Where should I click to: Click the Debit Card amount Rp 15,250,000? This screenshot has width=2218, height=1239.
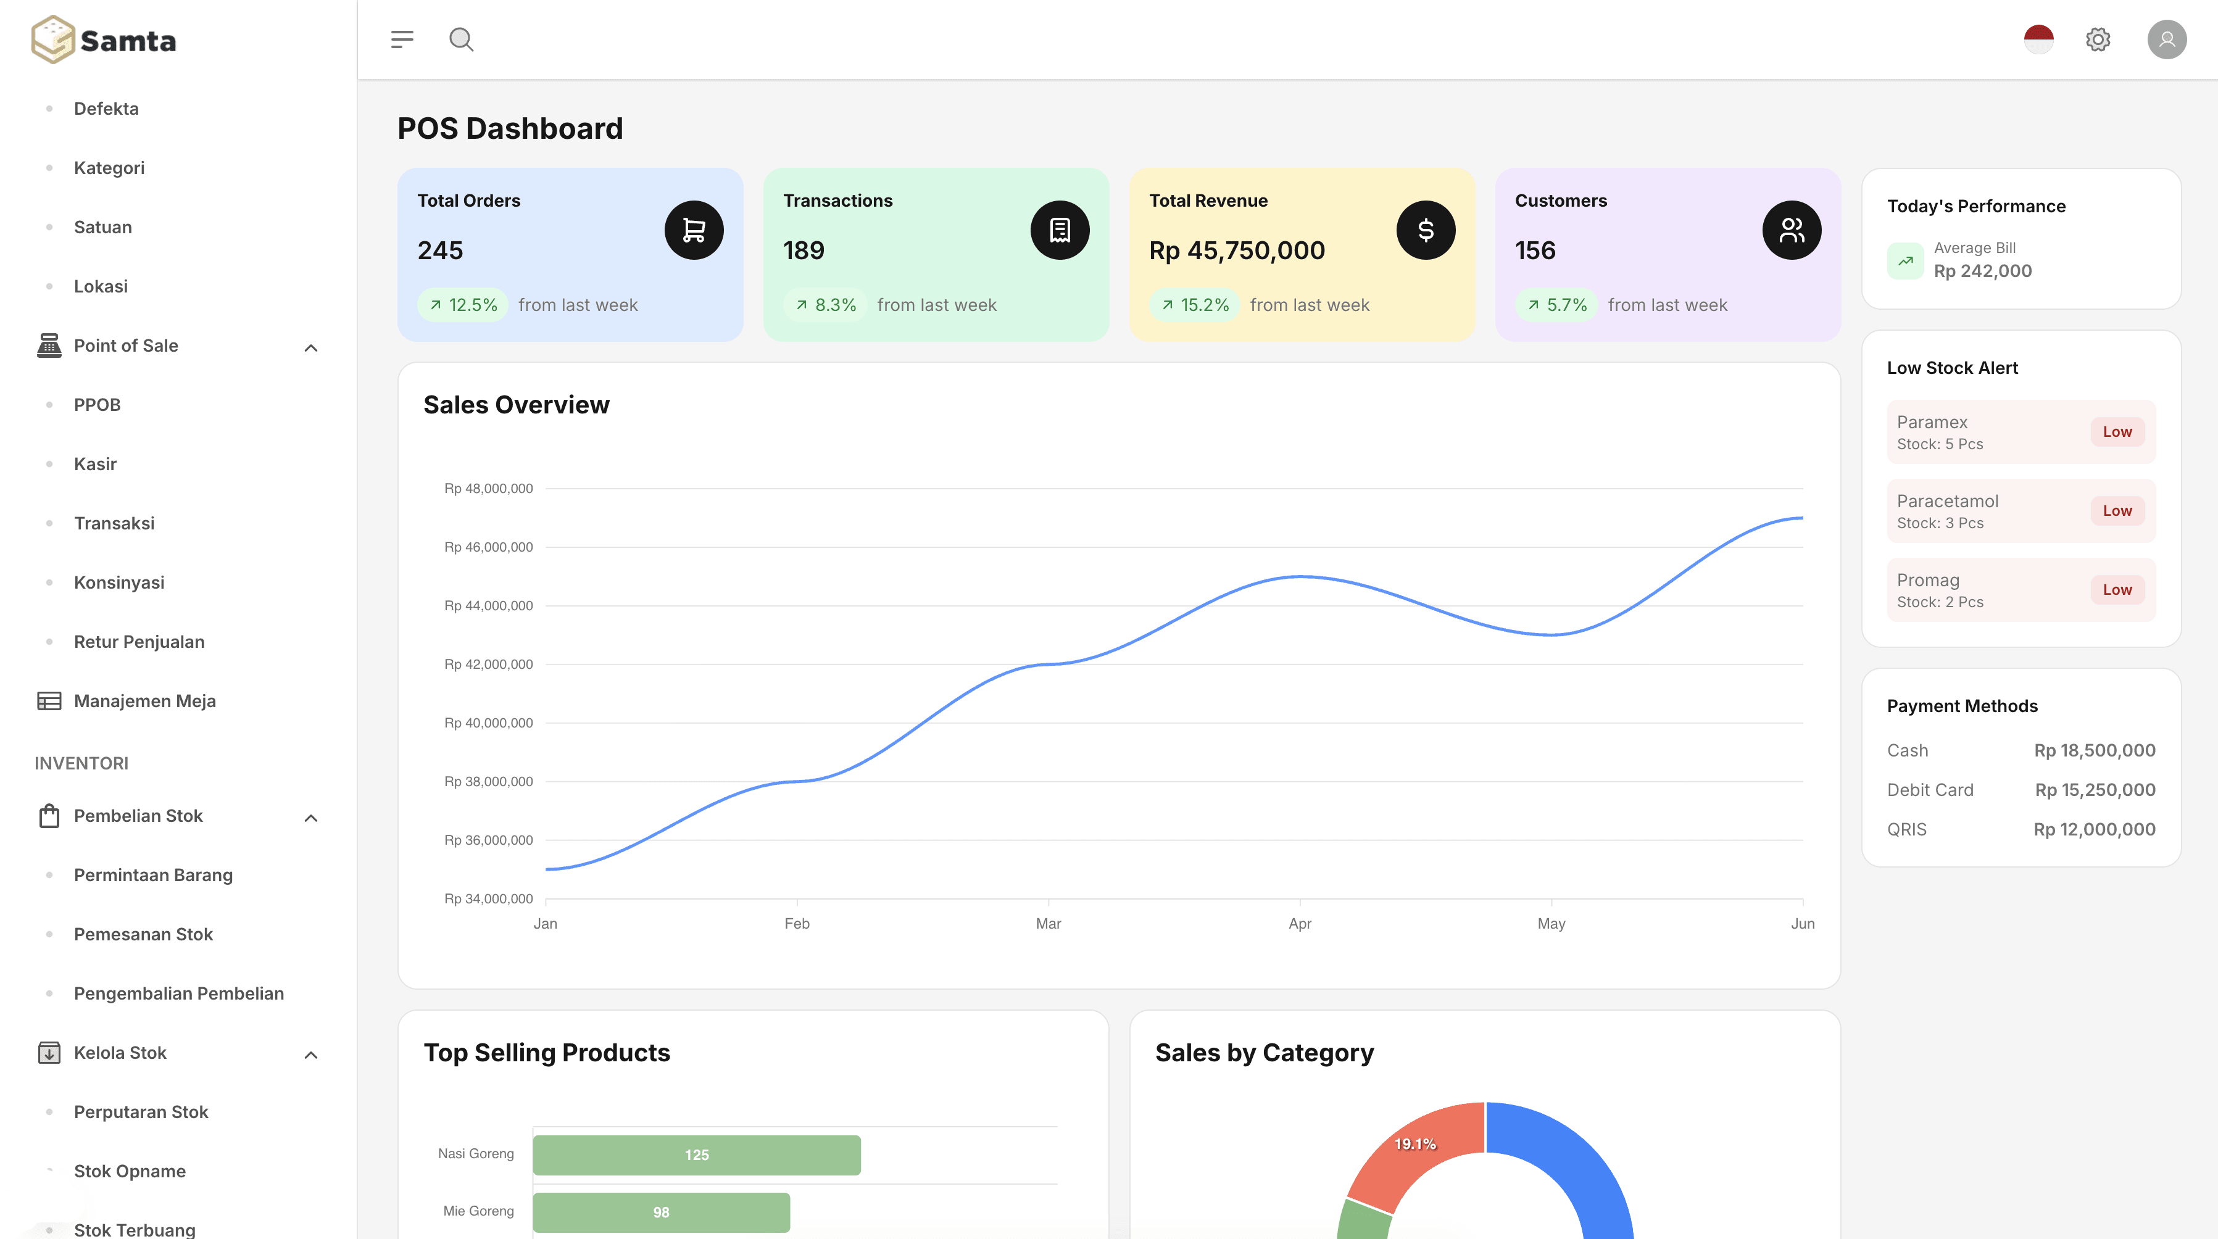click(x=2095, y=790)
